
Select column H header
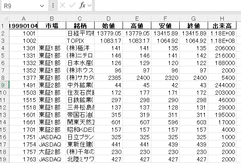(222, 19)
